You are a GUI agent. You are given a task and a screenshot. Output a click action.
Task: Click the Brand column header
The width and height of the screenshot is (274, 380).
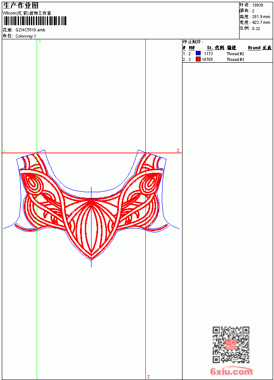click(x=254, y=48)
